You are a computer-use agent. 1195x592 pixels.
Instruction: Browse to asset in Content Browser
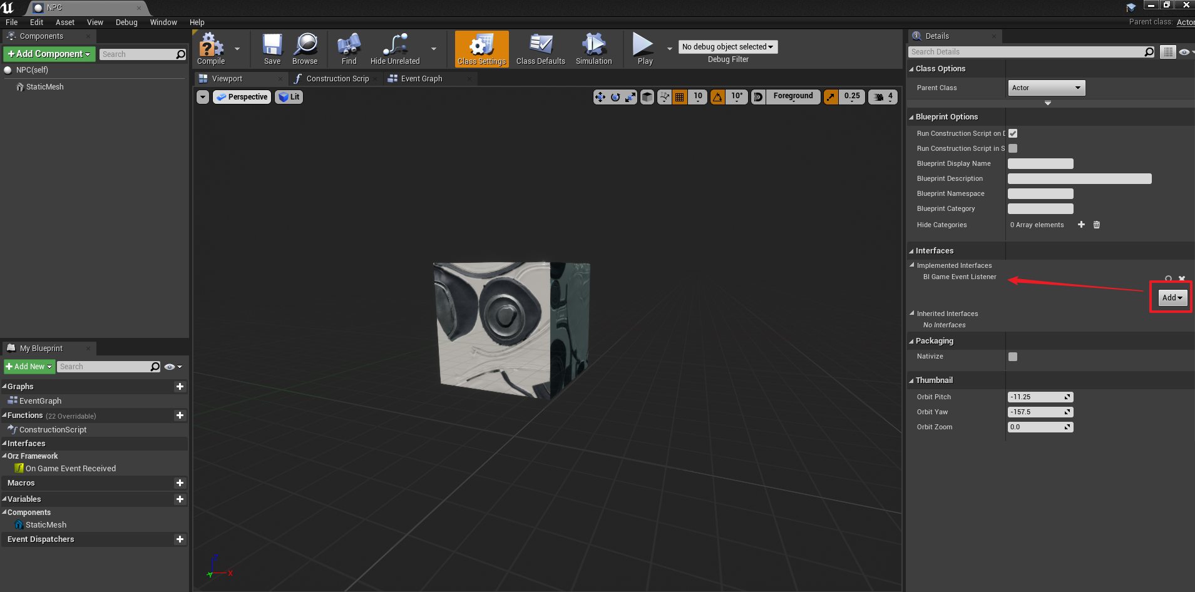point(305,49)
